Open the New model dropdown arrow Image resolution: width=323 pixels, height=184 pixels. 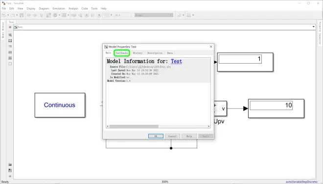point(8,15)
